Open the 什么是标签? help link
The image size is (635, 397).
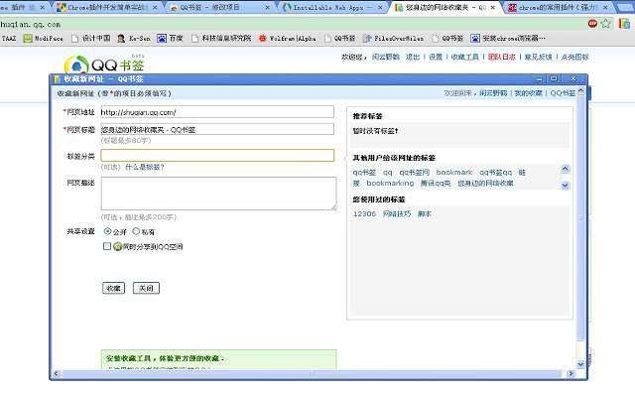coord(145,167)
